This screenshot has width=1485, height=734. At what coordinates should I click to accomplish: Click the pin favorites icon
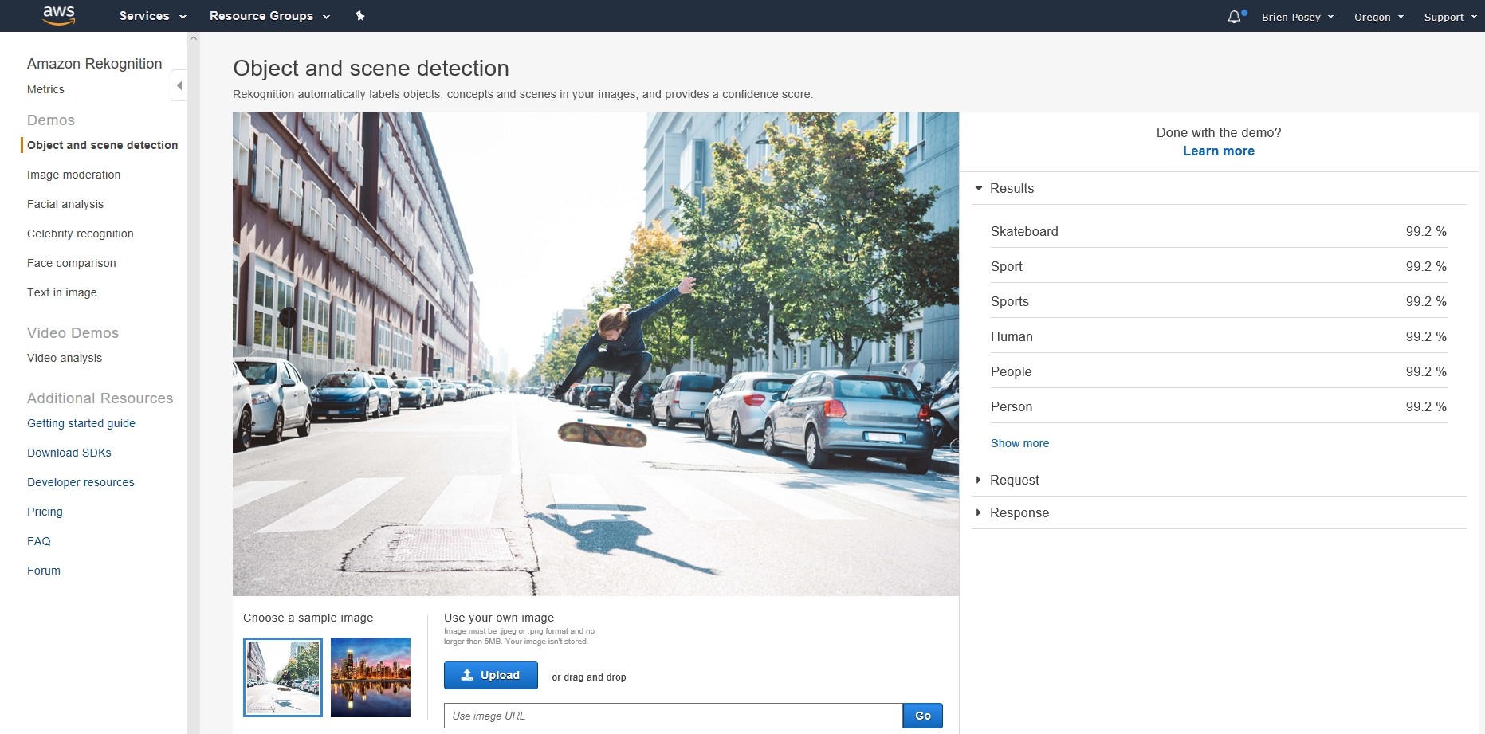[x=359, y=15]
